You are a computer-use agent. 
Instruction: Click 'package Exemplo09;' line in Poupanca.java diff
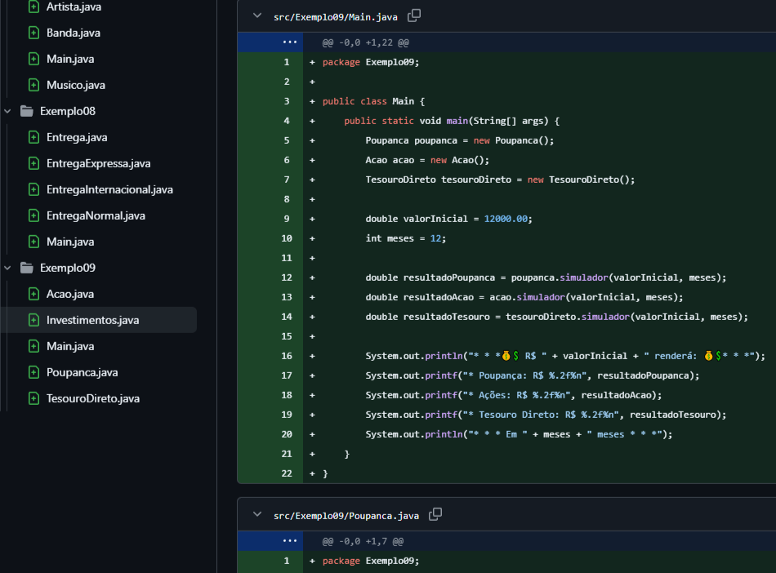[x=371, y=561]
